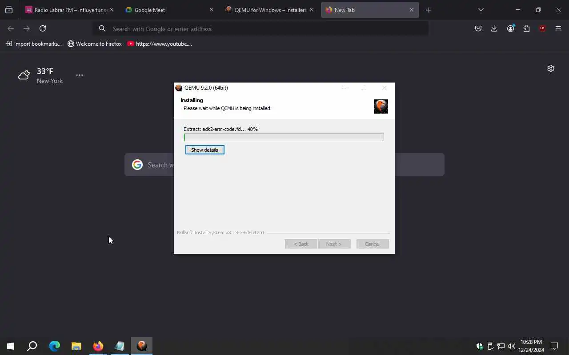Close the New Tab tab
This screenshot has width=569, height=355.
pyautogui.click(x=411, y=10)
